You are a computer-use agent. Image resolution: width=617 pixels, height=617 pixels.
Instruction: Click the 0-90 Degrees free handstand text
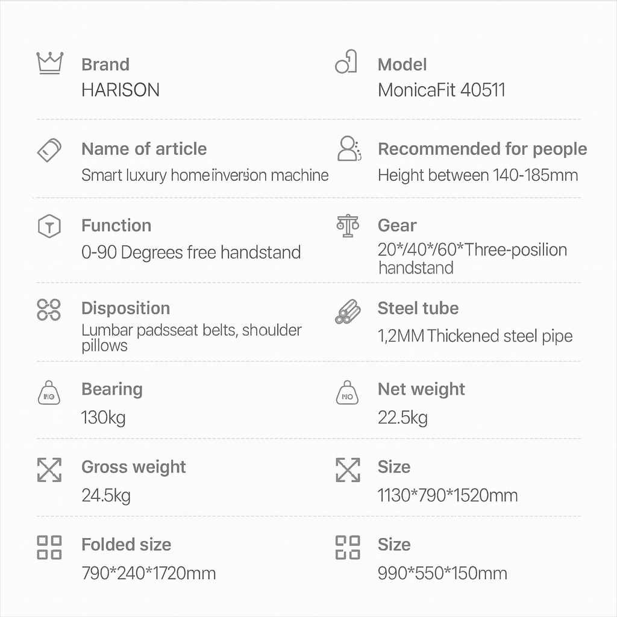point(191,252)
